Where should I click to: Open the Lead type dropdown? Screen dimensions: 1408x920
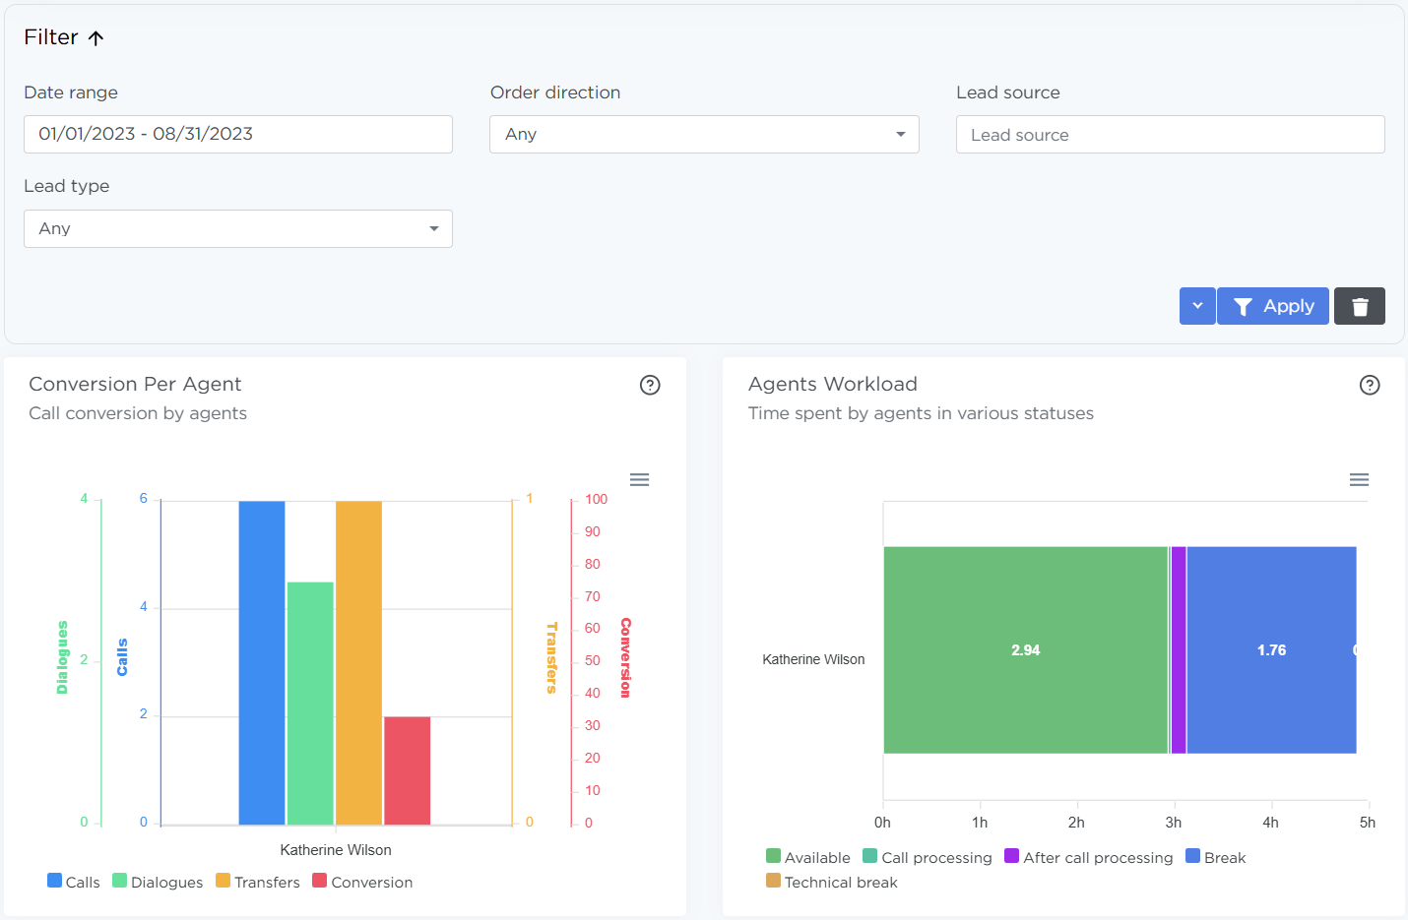tap(237, 229)
